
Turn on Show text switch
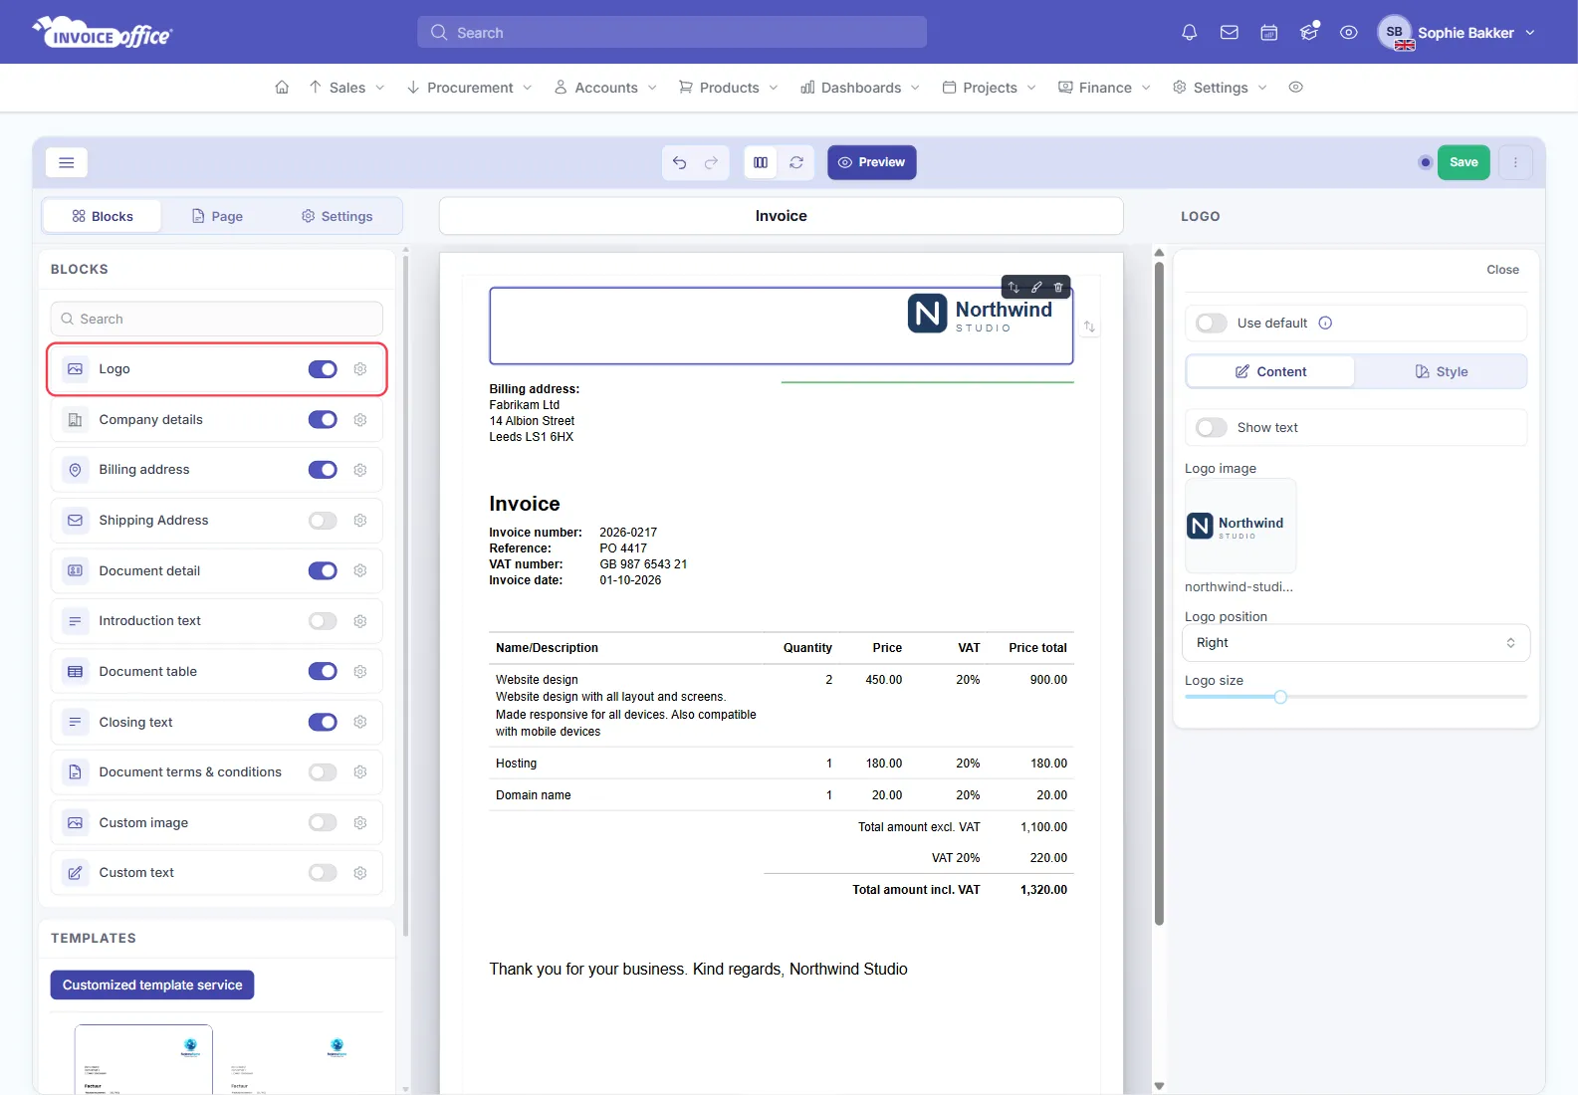coord(1212,427)
